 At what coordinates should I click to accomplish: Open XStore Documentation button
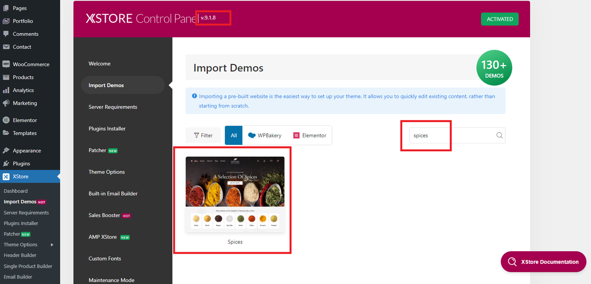point(543,262)
